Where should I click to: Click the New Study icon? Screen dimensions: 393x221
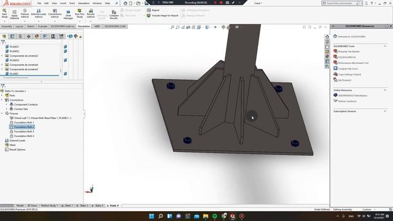[x=4, y=14]
